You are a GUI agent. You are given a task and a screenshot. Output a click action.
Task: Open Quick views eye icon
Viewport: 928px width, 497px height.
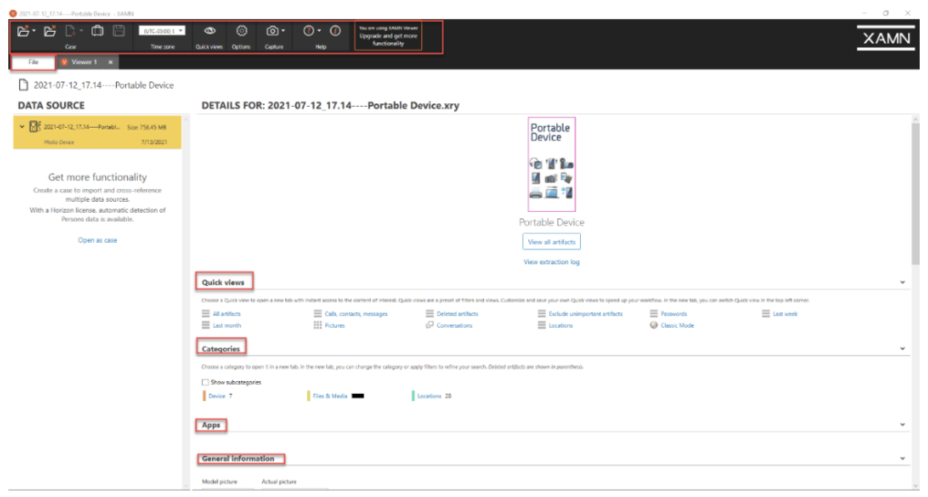click(209, 31)
